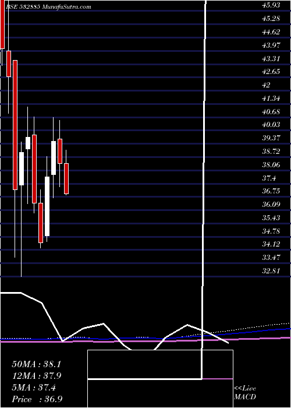Click the 12MA : 37.9 readout
291x408 pixels.
pyautogui.click(x=36, y=376)
